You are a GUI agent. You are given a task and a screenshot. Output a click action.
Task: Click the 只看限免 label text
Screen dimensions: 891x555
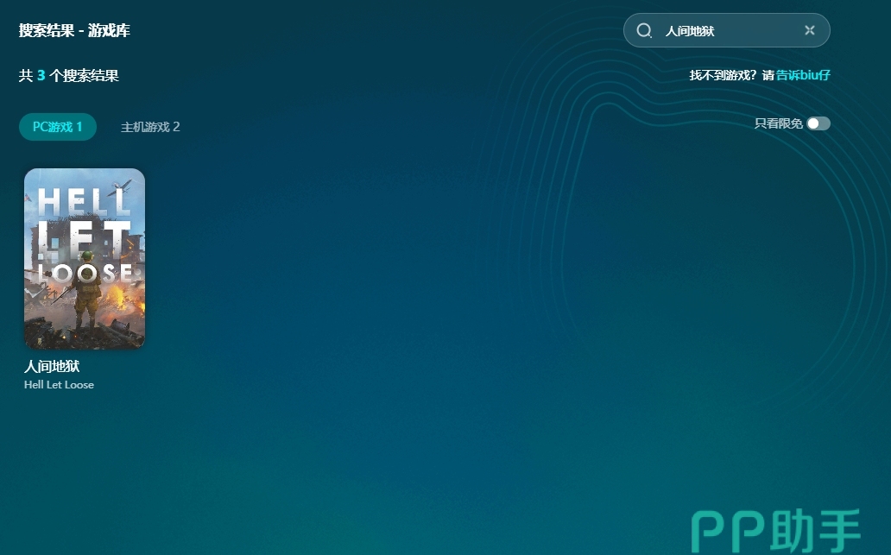pyautogui.click(x=779, y=123)
